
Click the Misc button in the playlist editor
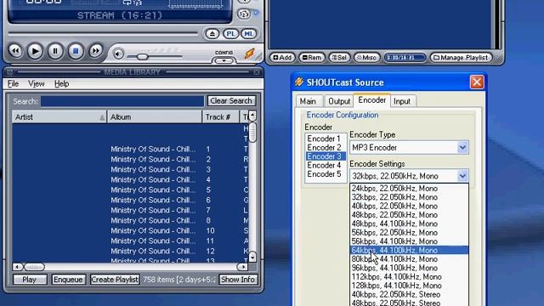point(366,58)
